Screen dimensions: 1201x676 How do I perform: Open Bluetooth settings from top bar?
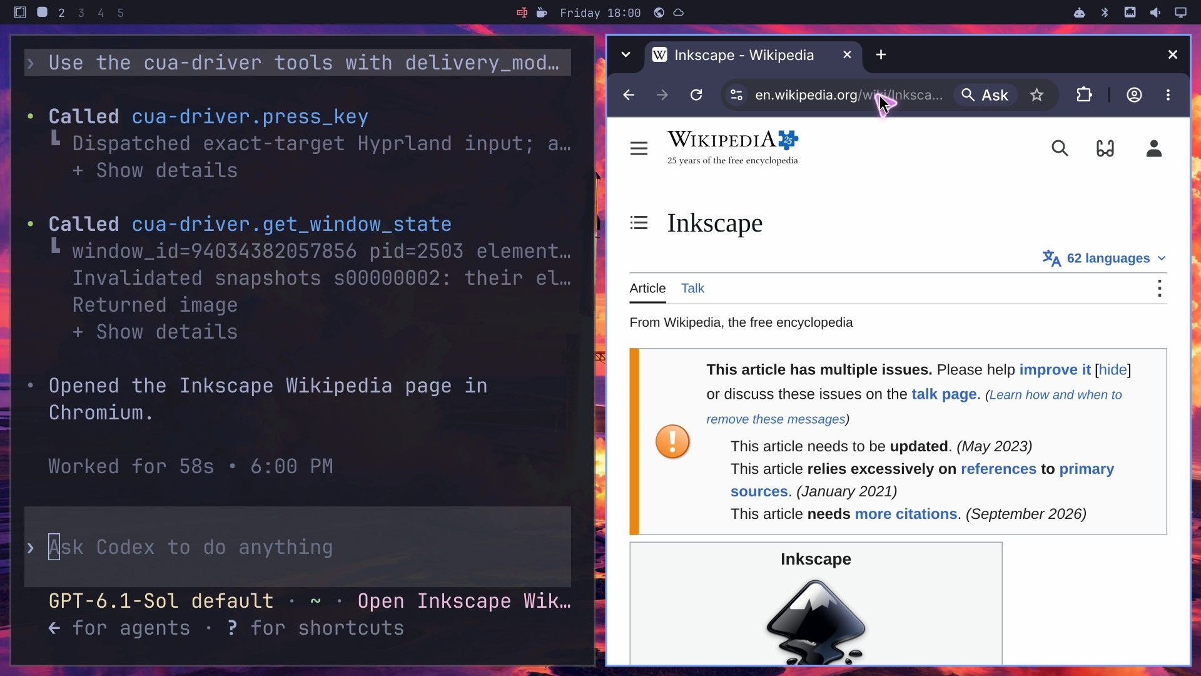pos(1105,13)
